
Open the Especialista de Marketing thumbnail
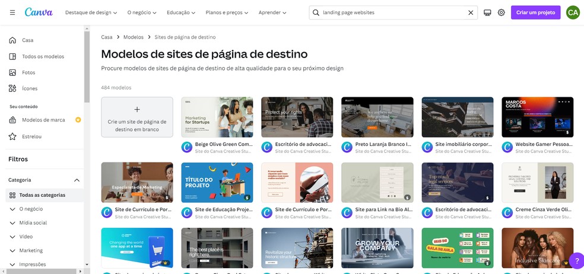(137, 183)
